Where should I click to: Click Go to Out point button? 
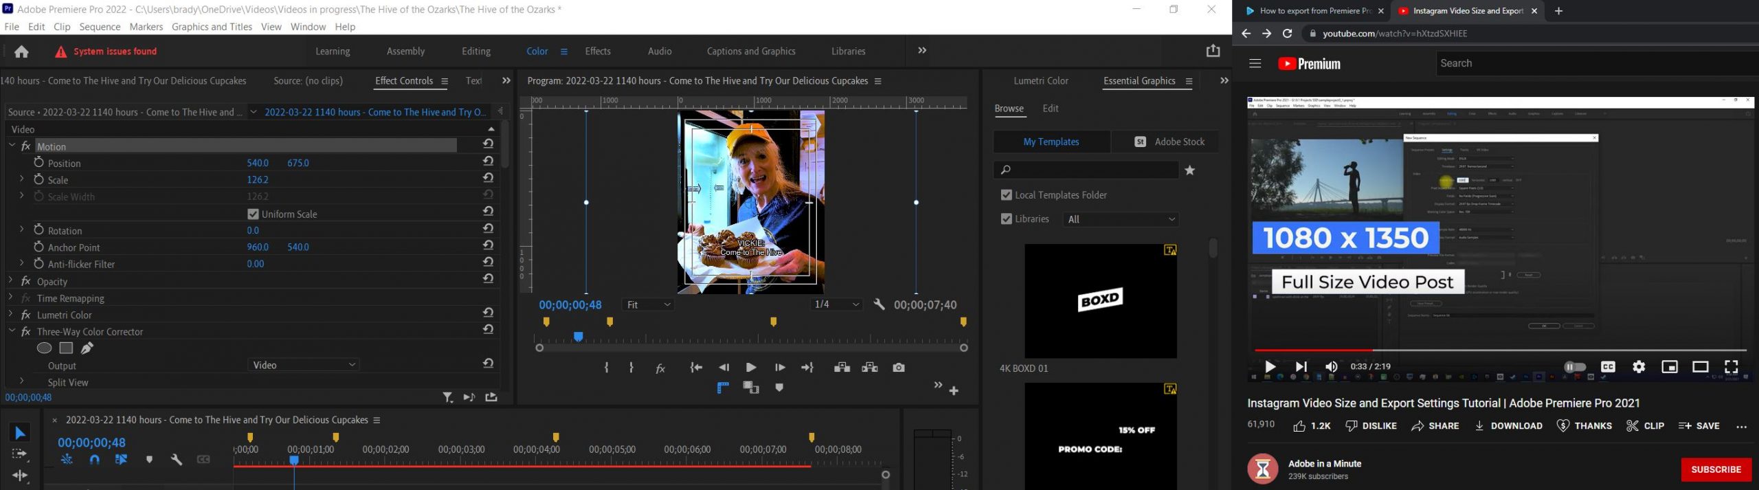[x=807, y=368]
